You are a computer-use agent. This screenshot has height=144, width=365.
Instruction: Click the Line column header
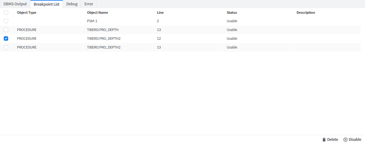160,13
